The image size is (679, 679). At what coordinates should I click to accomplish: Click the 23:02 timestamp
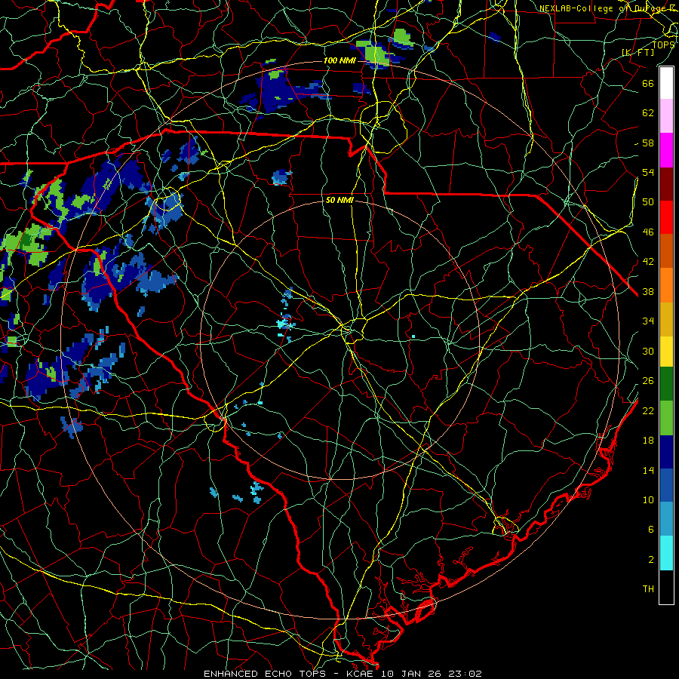coord(464,674)
